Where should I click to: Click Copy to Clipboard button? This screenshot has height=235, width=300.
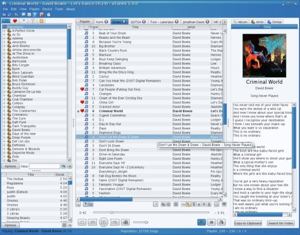248,223
